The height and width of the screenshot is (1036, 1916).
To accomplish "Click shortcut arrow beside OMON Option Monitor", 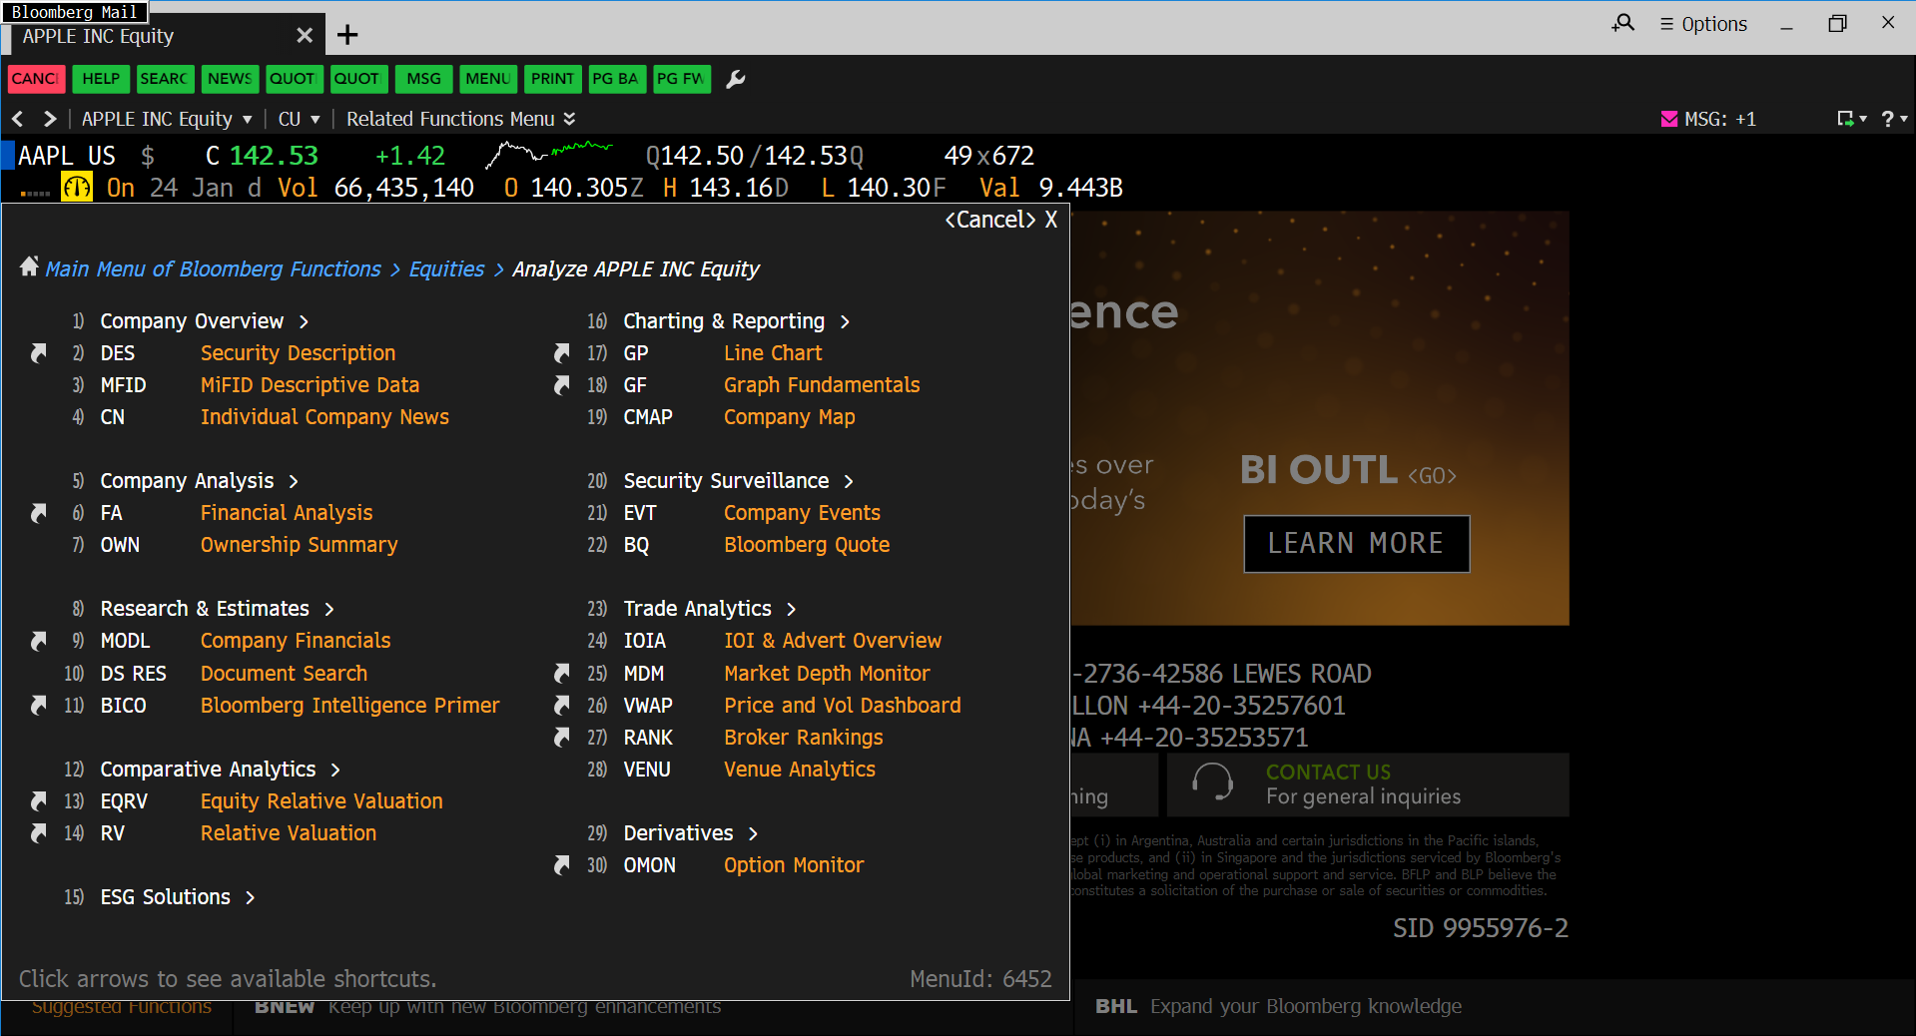I will click(x=562, y=864).
